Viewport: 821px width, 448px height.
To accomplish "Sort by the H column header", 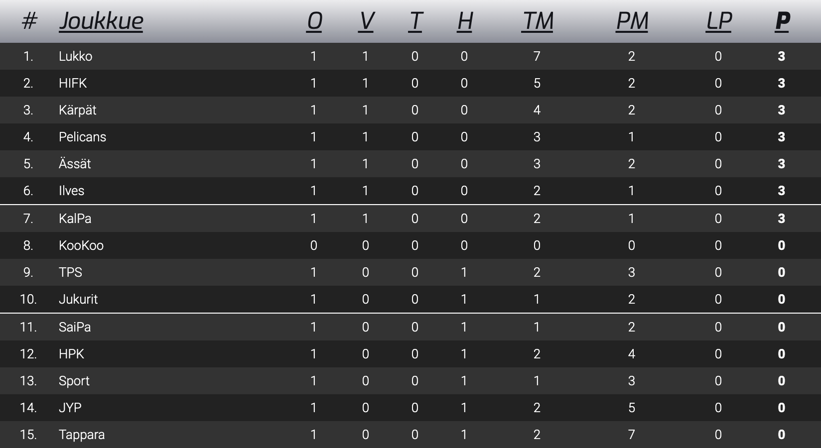I will tap(464, 21).
